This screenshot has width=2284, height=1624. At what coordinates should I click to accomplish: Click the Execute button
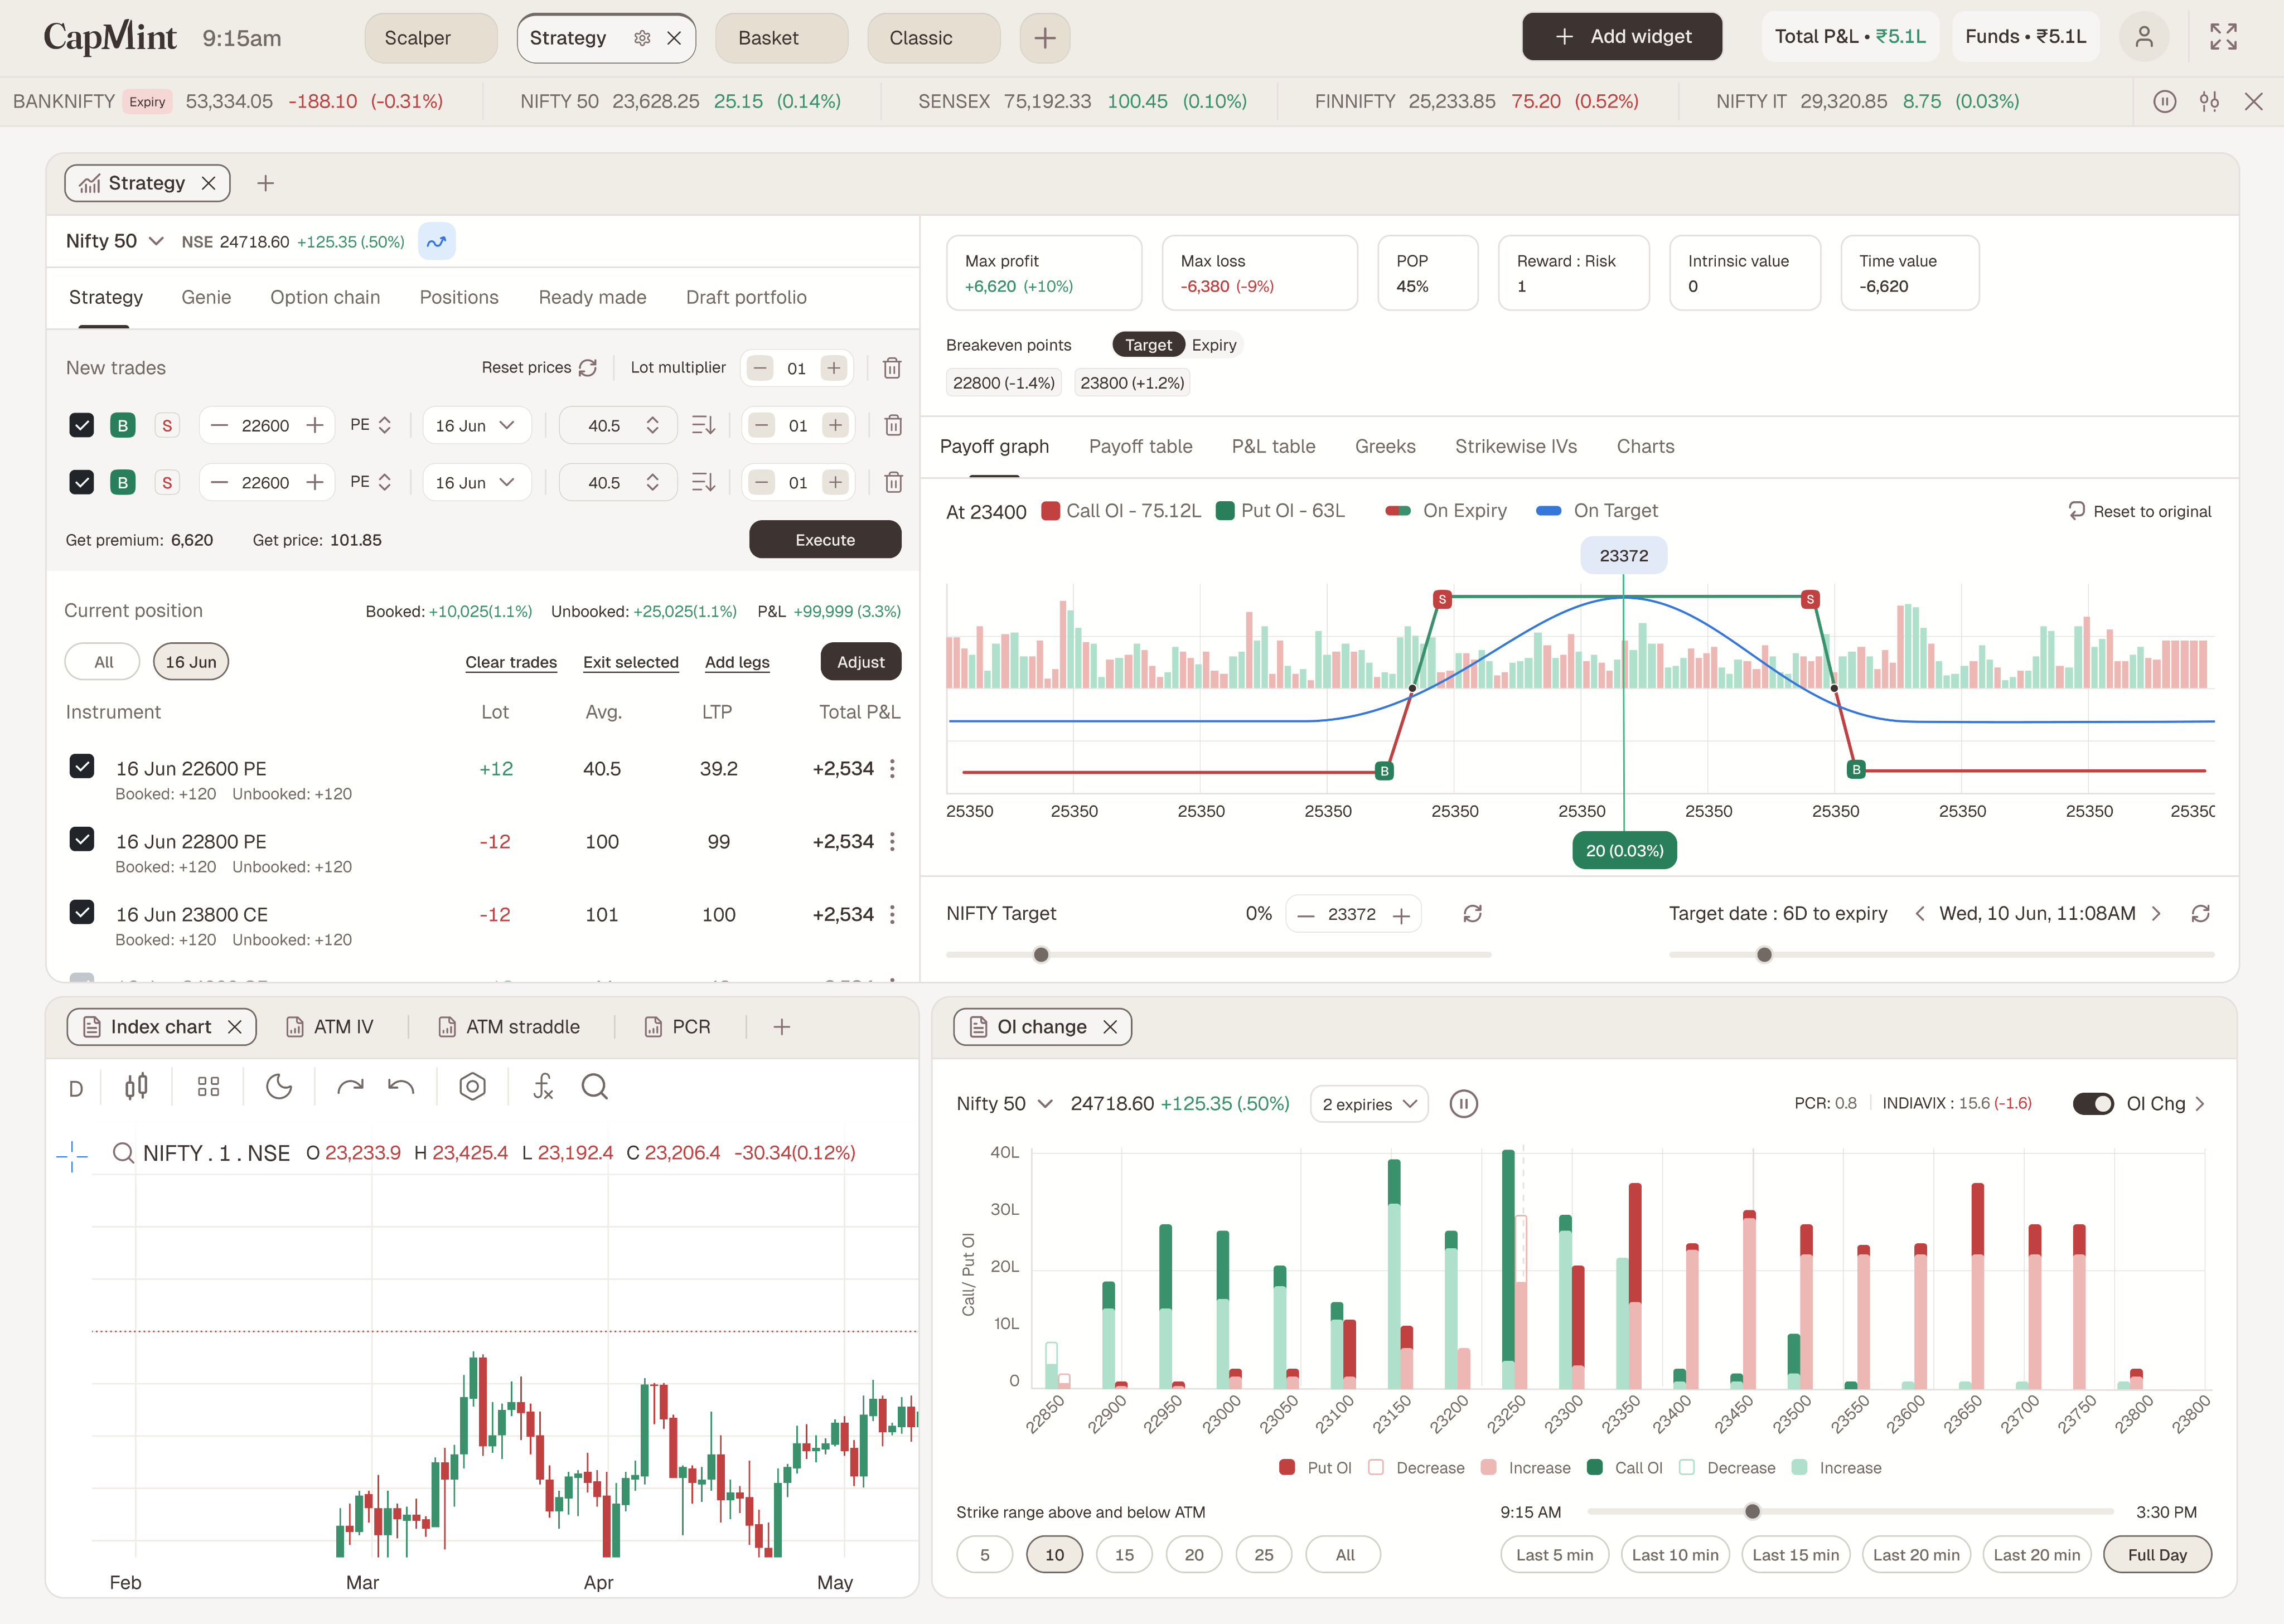click(825, 540)
